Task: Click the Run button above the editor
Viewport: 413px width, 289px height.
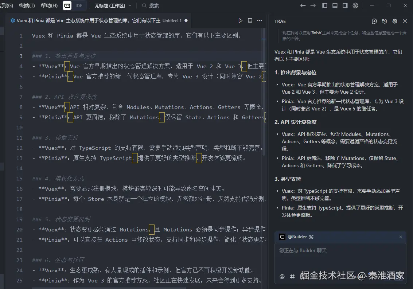Action: point(240,21)
